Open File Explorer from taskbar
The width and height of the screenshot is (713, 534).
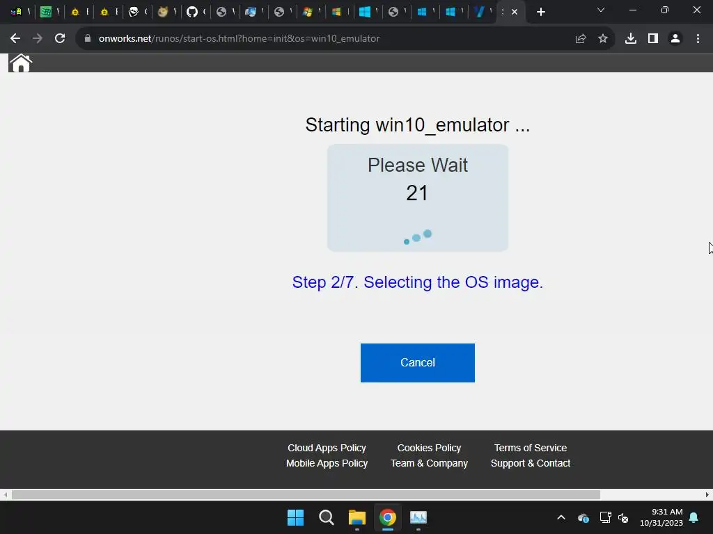click(x=357, y=517)
